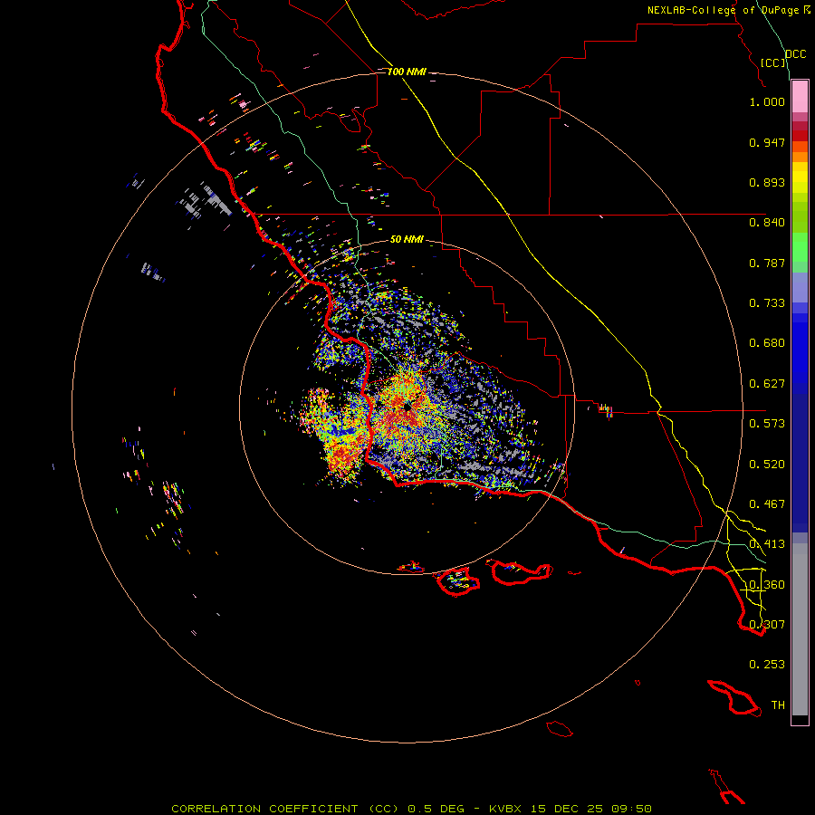Click the TH threshold label
The height and width of the screenshot is (815, 815).
tap(778, 705)
